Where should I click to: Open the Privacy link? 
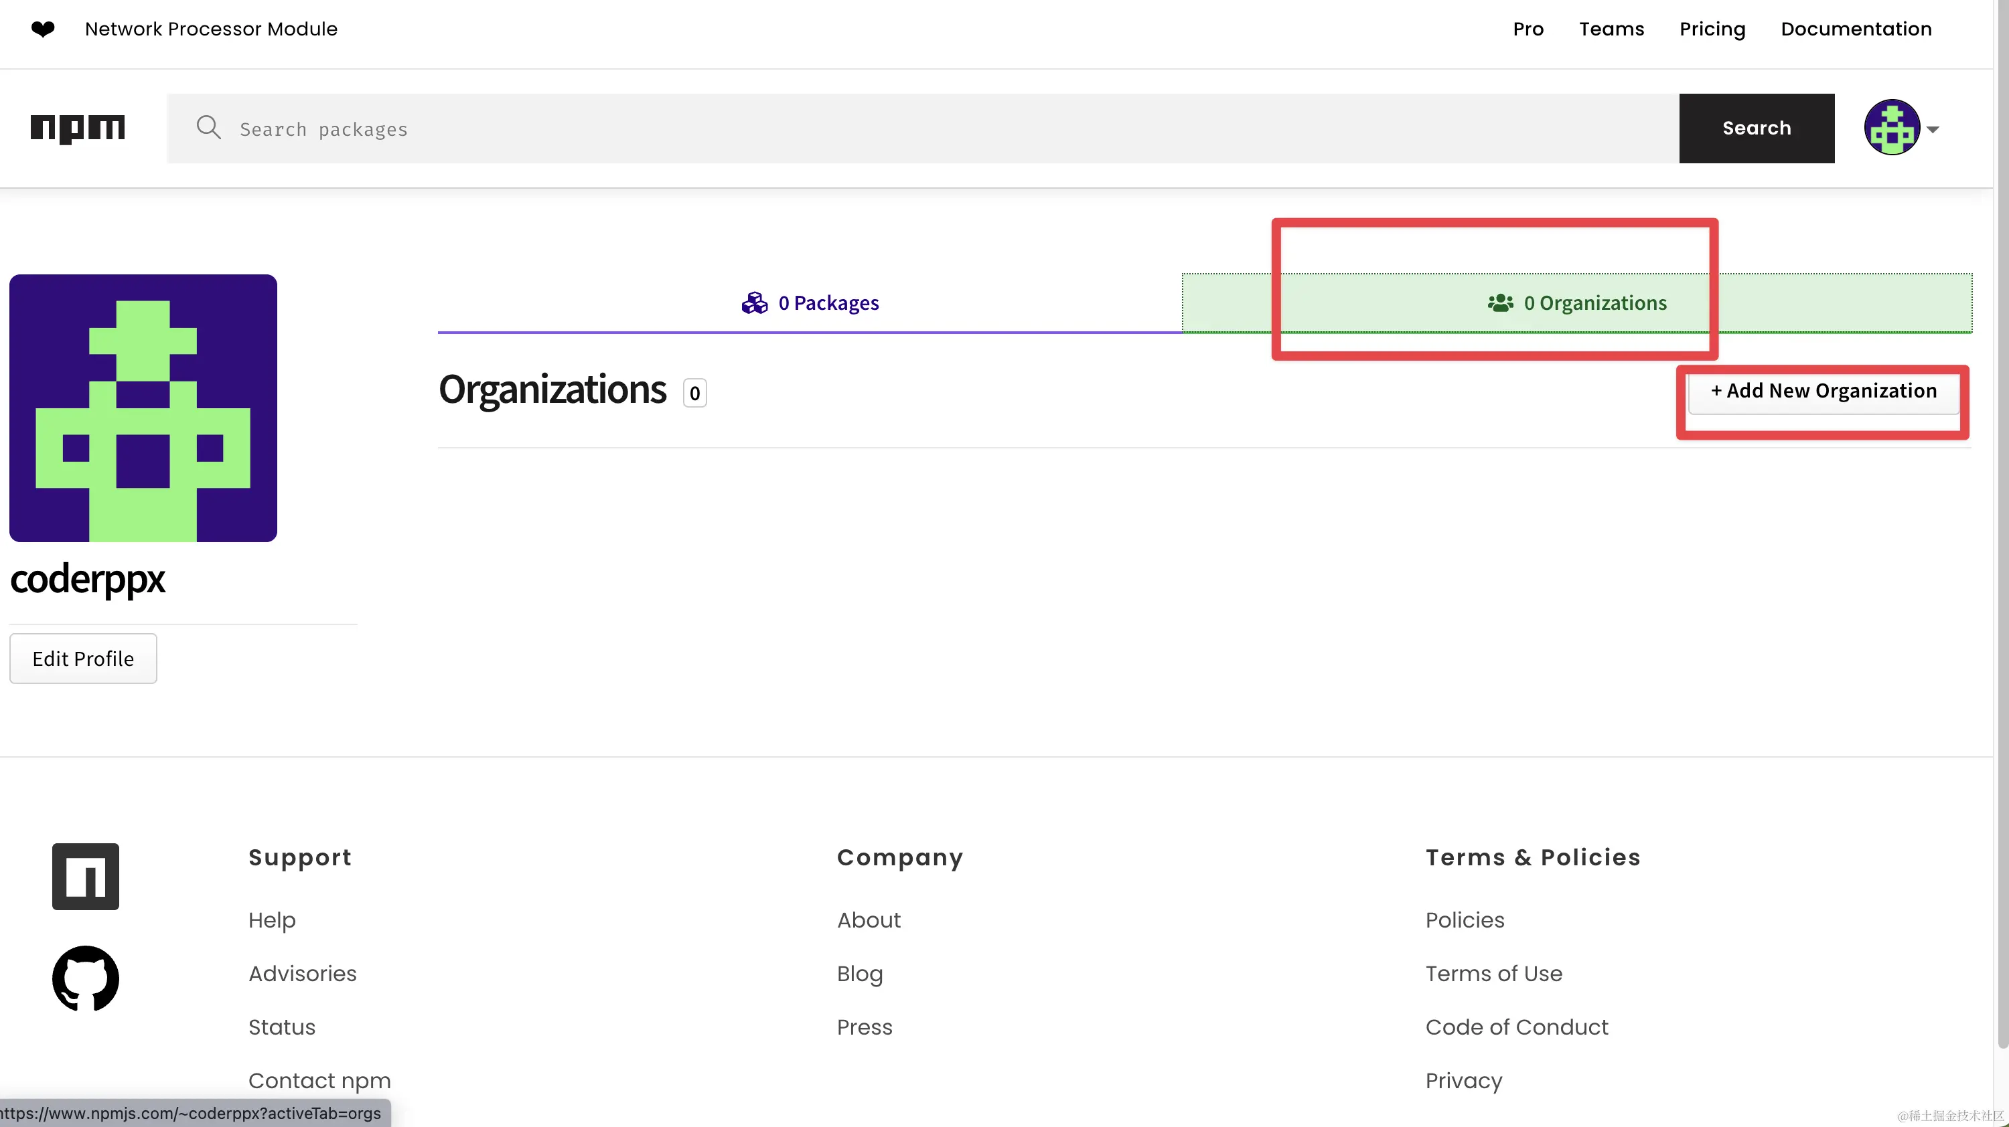coord(1463,1080)
